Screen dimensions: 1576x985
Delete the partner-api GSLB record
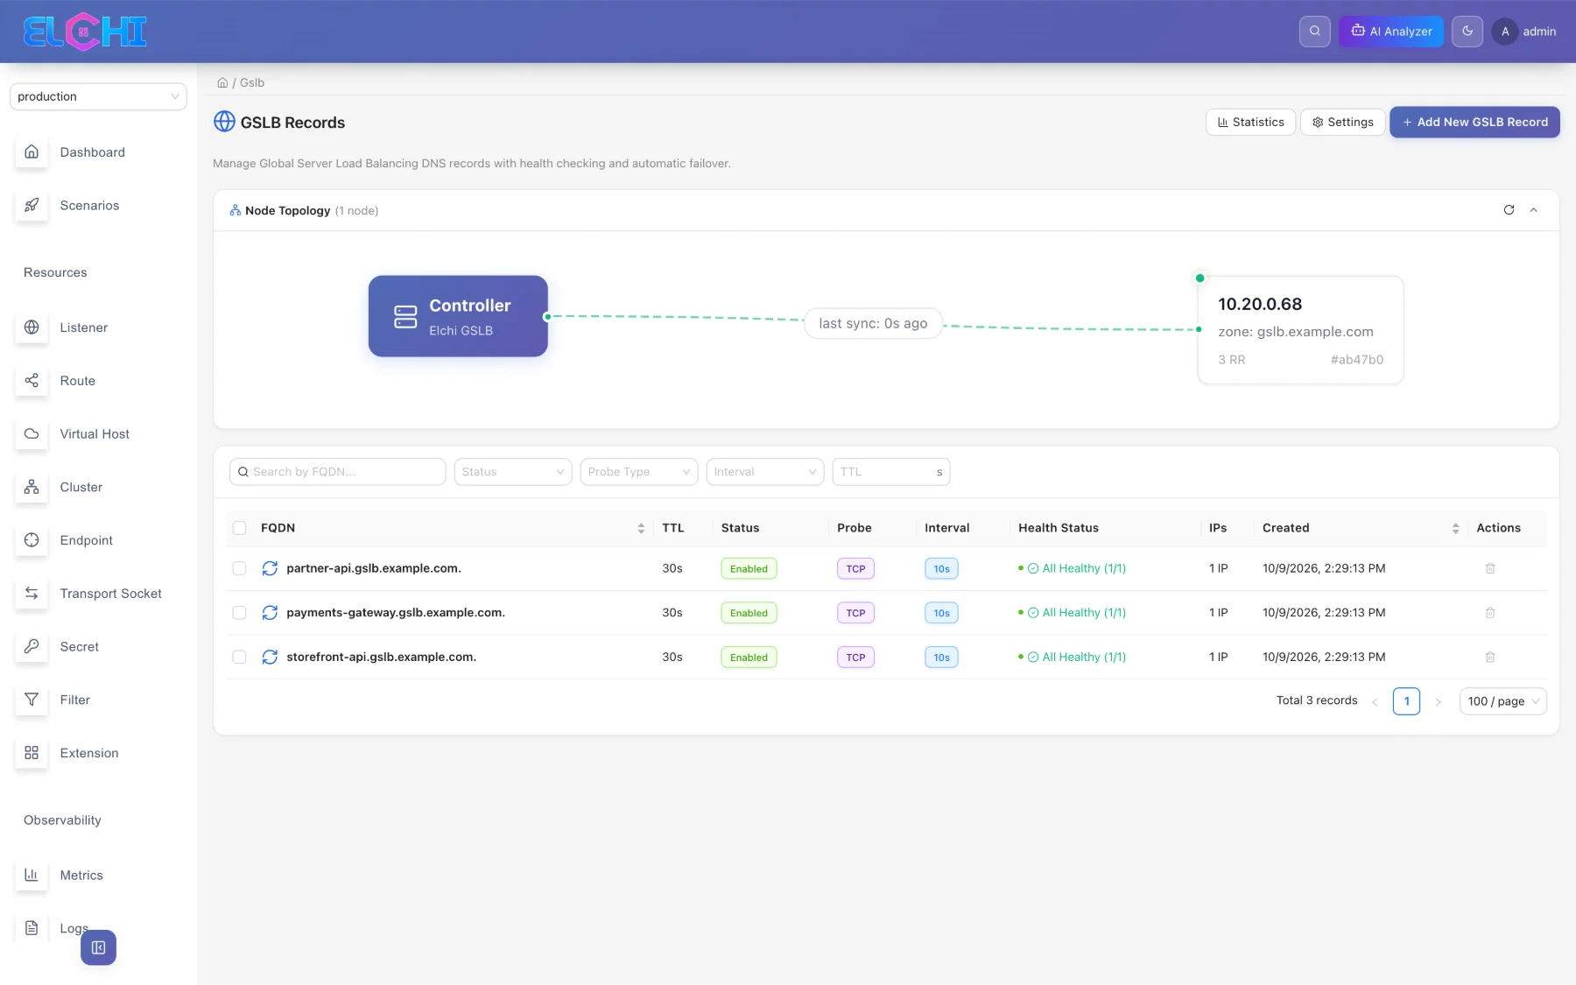(1490, 568)
